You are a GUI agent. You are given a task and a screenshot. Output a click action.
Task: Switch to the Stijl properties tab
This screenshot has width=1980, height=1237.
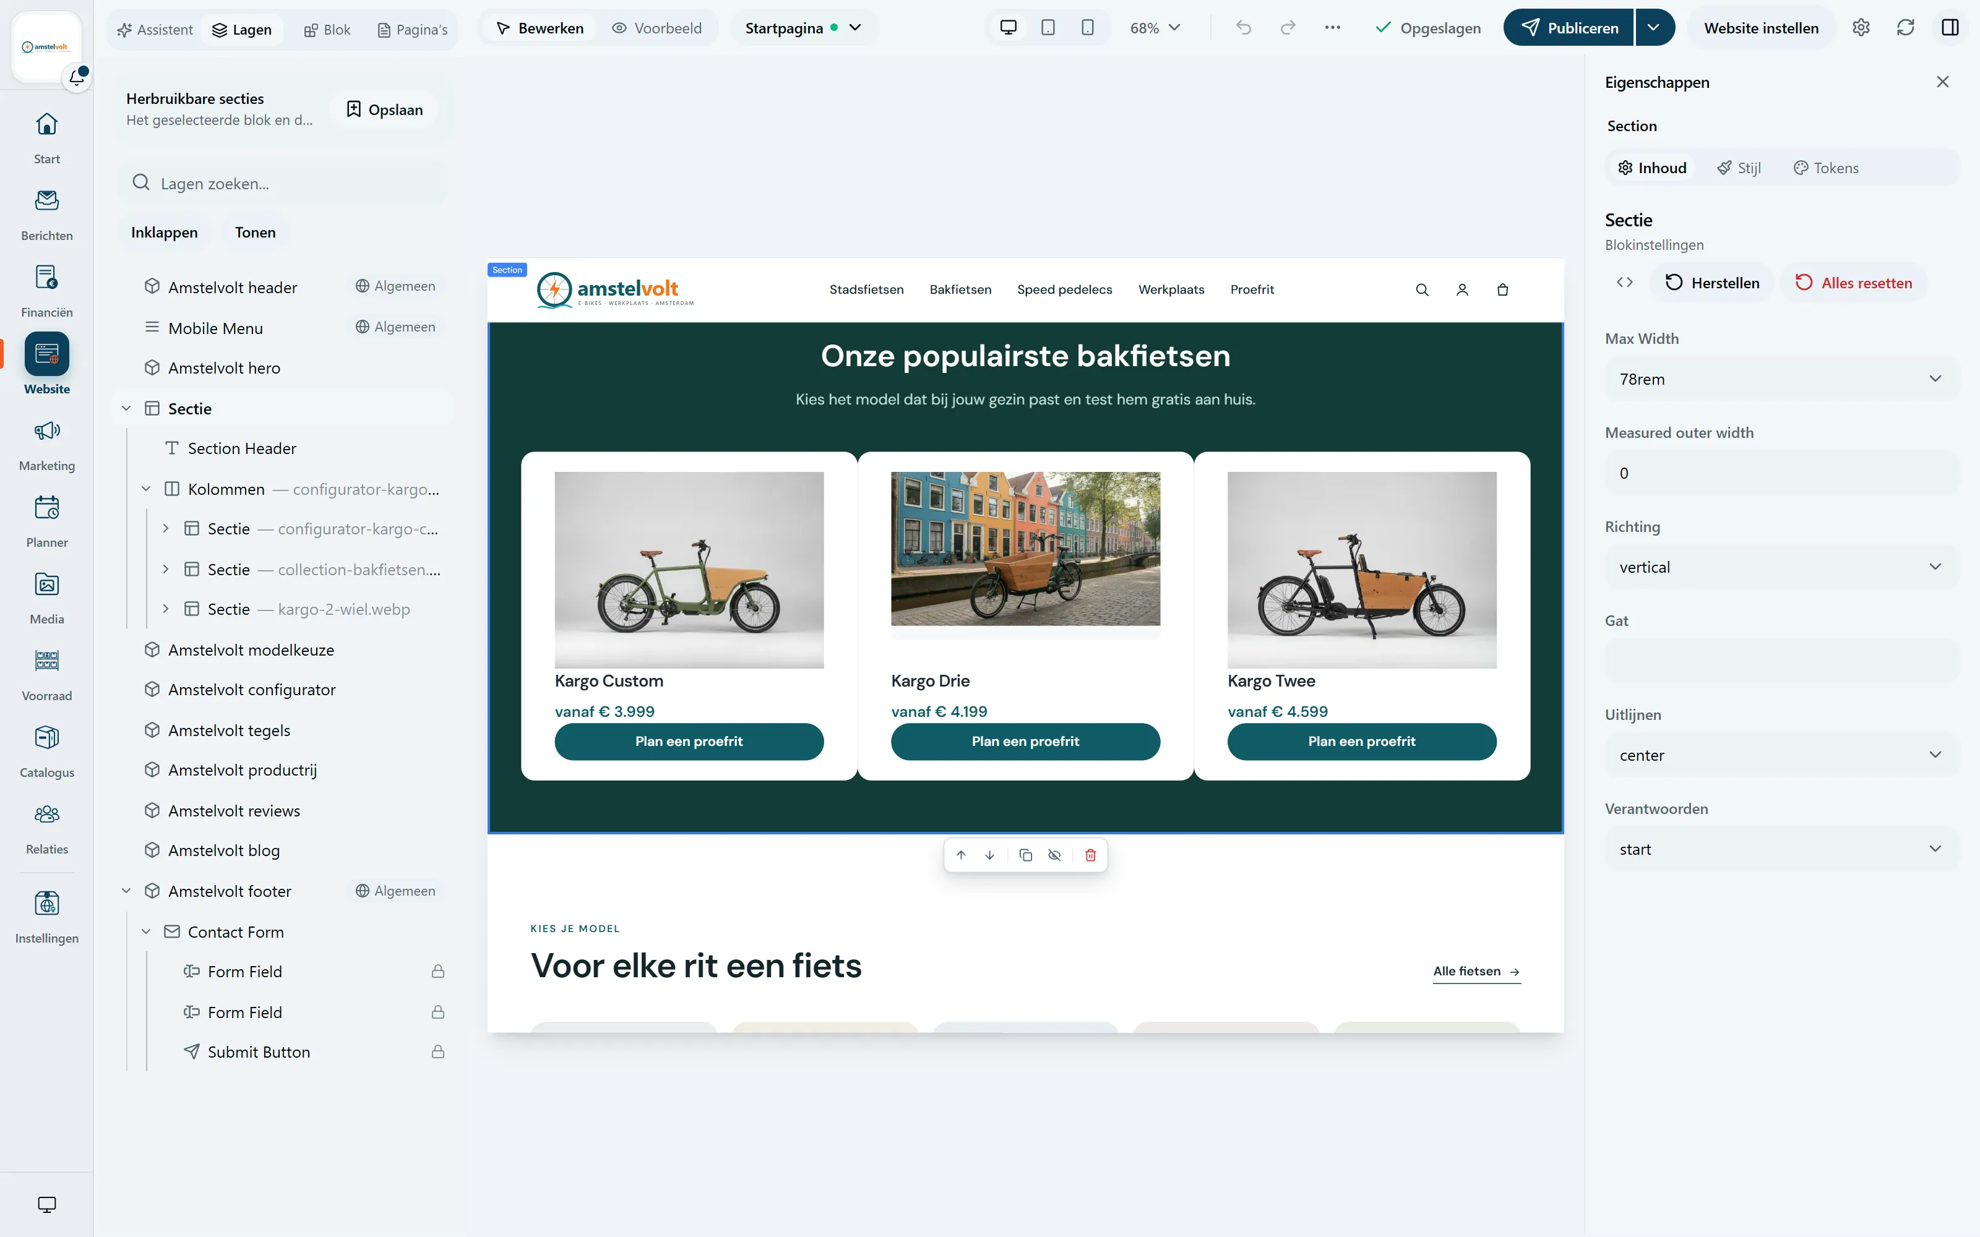pos(1739,168)
